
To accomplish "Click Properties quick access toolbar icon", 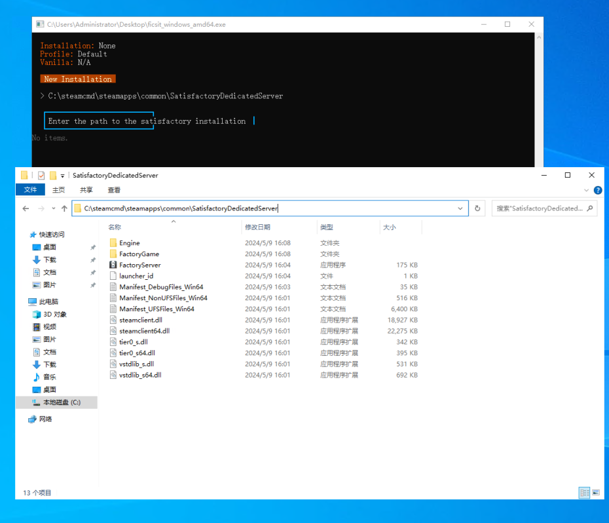I will click(41, 176).
